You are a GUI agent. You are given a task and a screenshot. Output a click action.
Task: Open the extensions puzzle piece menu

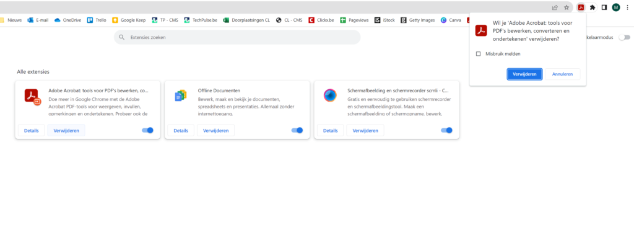pos(593,7)
